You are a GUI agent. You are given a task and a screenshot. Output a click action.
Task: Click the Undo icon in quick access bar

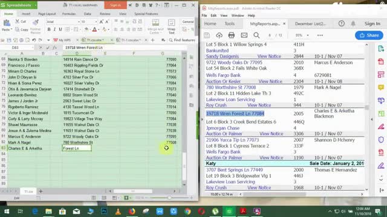click(34, 40)
